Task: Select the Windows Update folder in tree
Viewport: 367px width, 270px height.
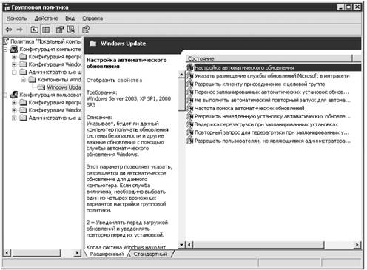Action: click(x=64, y=87)
